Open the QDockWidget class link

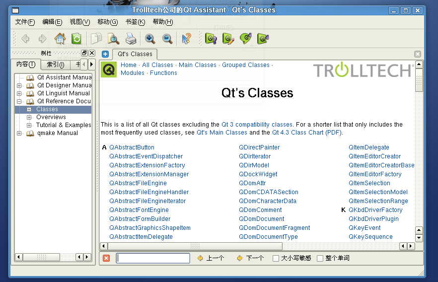(x=258, y=174)
